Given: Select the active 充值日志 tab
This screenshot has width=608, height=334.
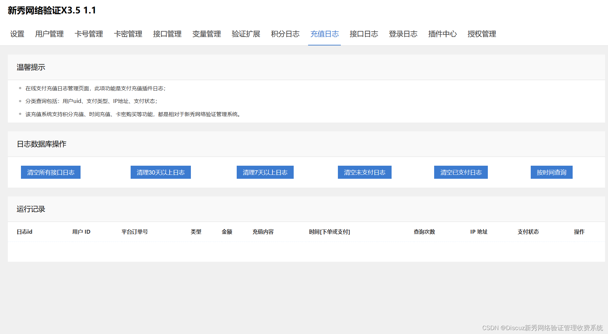Looking at the screenshot, I should pyautogui.click(x=324, y=34).
